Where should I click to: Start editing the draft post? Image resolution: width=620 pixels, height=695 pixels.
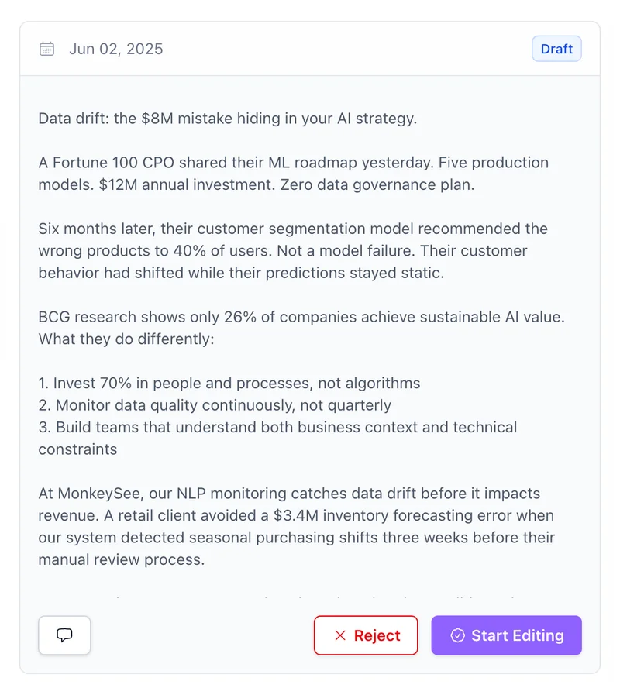tap(507, 635)
